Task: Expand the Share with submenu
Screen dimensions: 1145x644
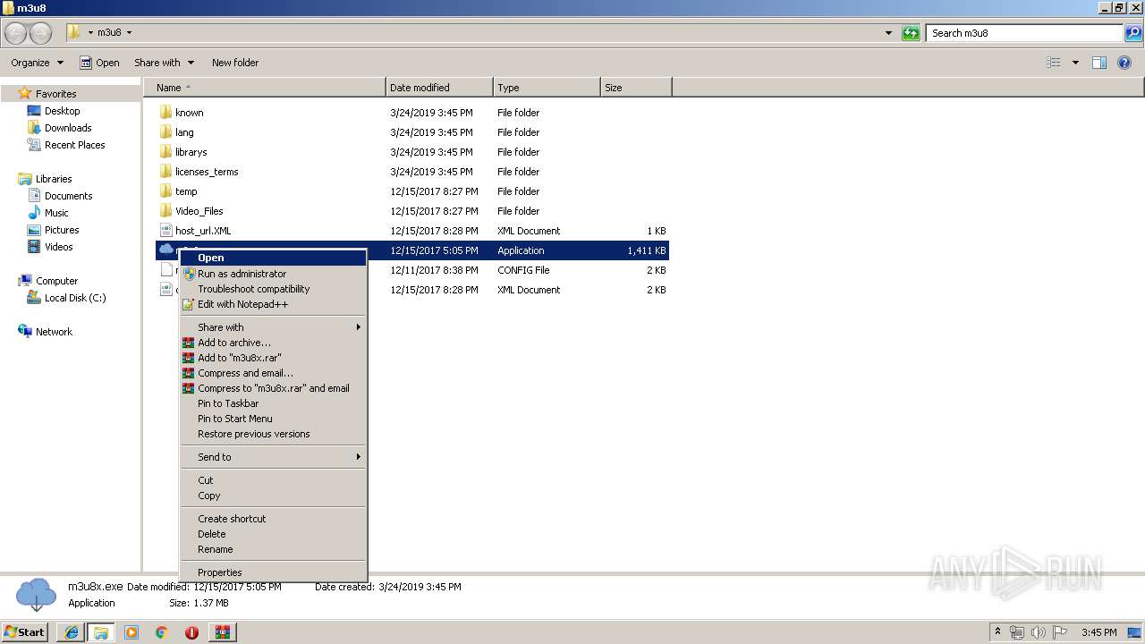Action: point(274,327)
